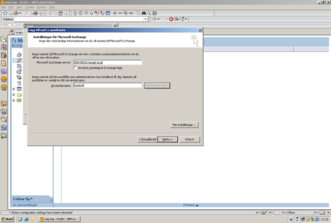The width and height of the screenshot is (331, 223).
Task: Expand the Views tree node in navigator
Action: [13, 89]
